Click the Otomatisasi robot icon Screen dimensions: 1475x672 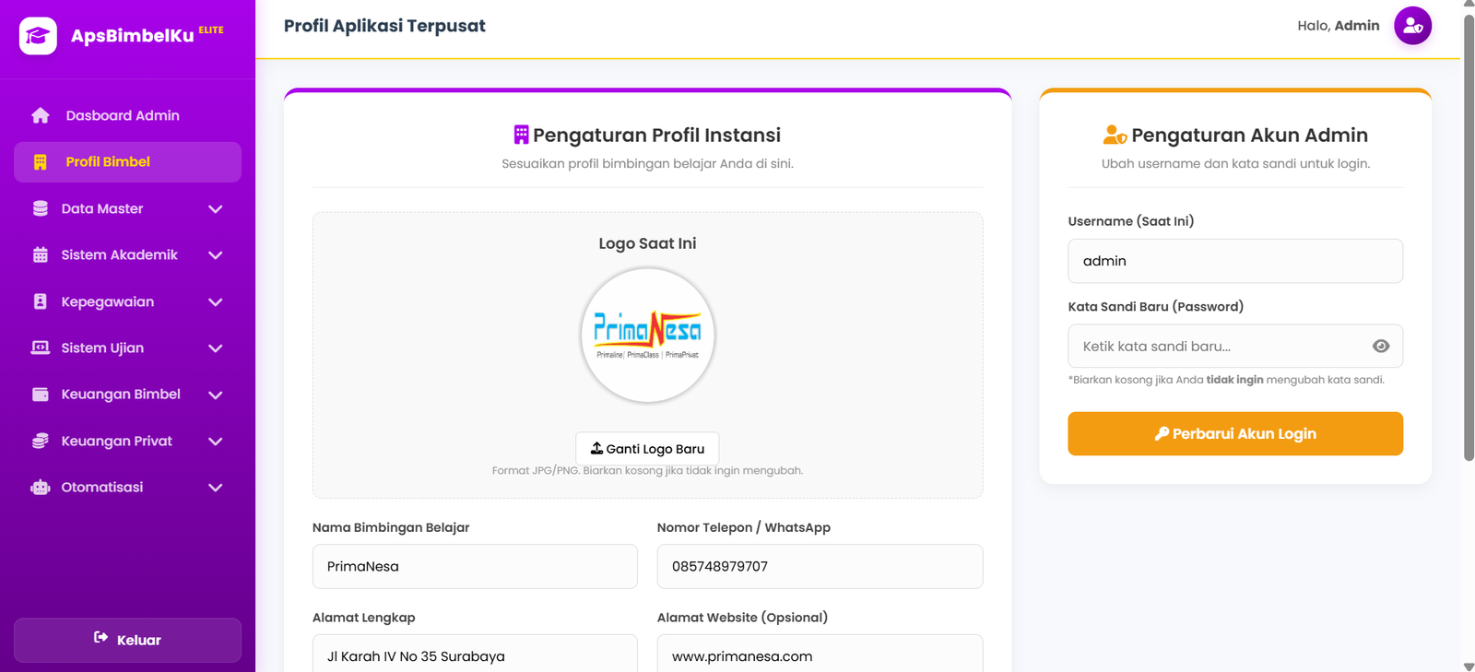pos(41,487)
